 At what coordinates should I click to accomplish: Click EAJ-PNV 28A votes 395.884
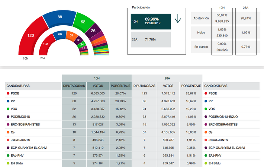pos(168,155)
